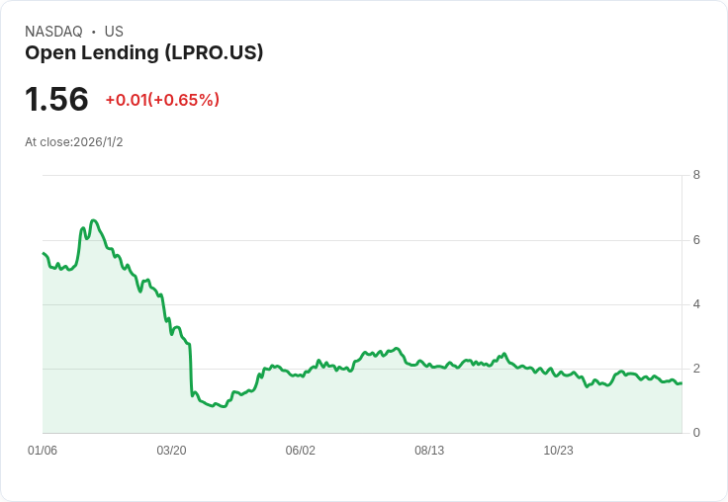The image size is (728, 502).
Task: Click the chart line's starting point at 01/06
Action: [x=44, y=253]
